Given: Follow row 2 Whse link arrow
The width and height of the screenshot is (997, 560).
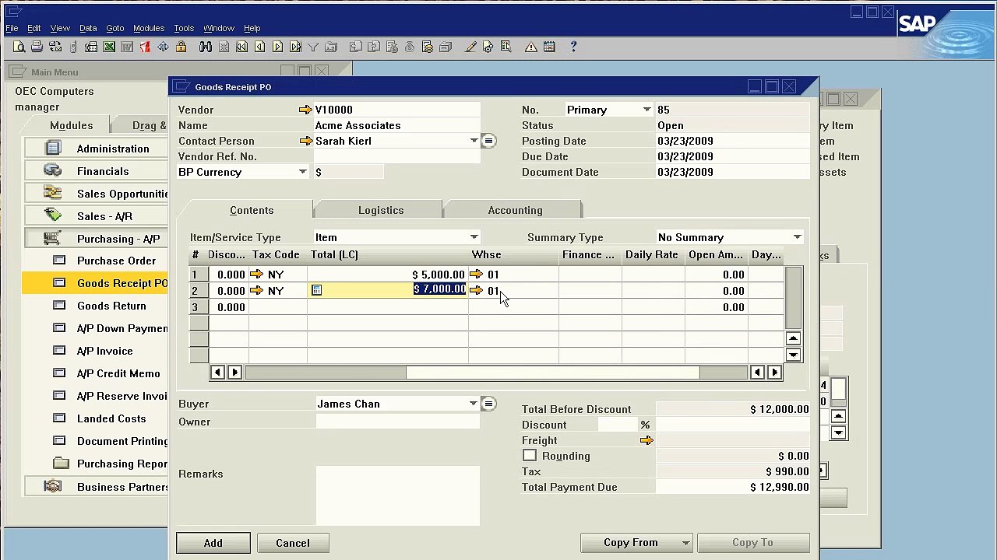Looking at the screenshot, I should point(476,291).
